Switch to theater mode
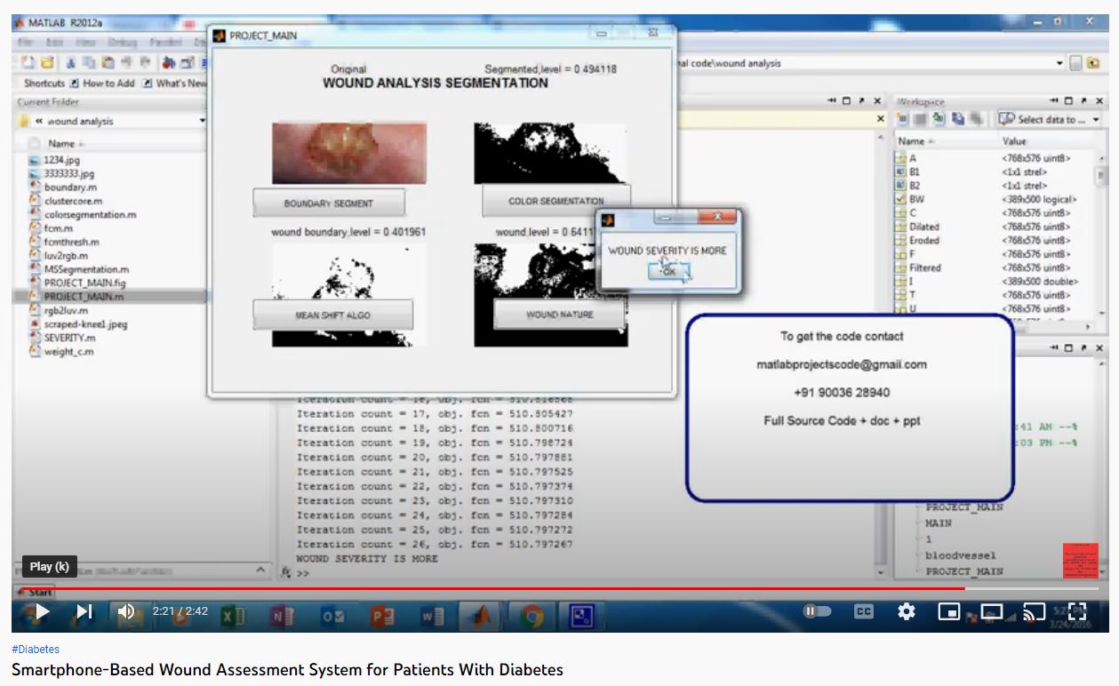Viewport: 1119px width, 686px height. tap(991, 611)
